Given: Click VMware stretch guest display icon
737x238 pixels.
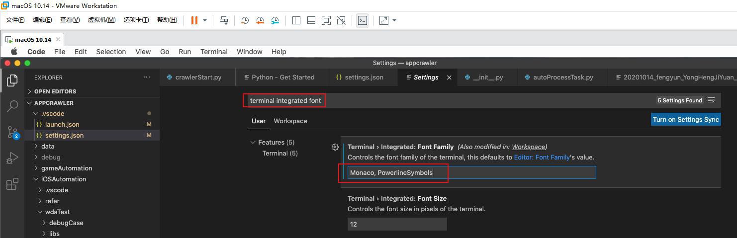Looking at the screenshot, I should coord(384,20).
